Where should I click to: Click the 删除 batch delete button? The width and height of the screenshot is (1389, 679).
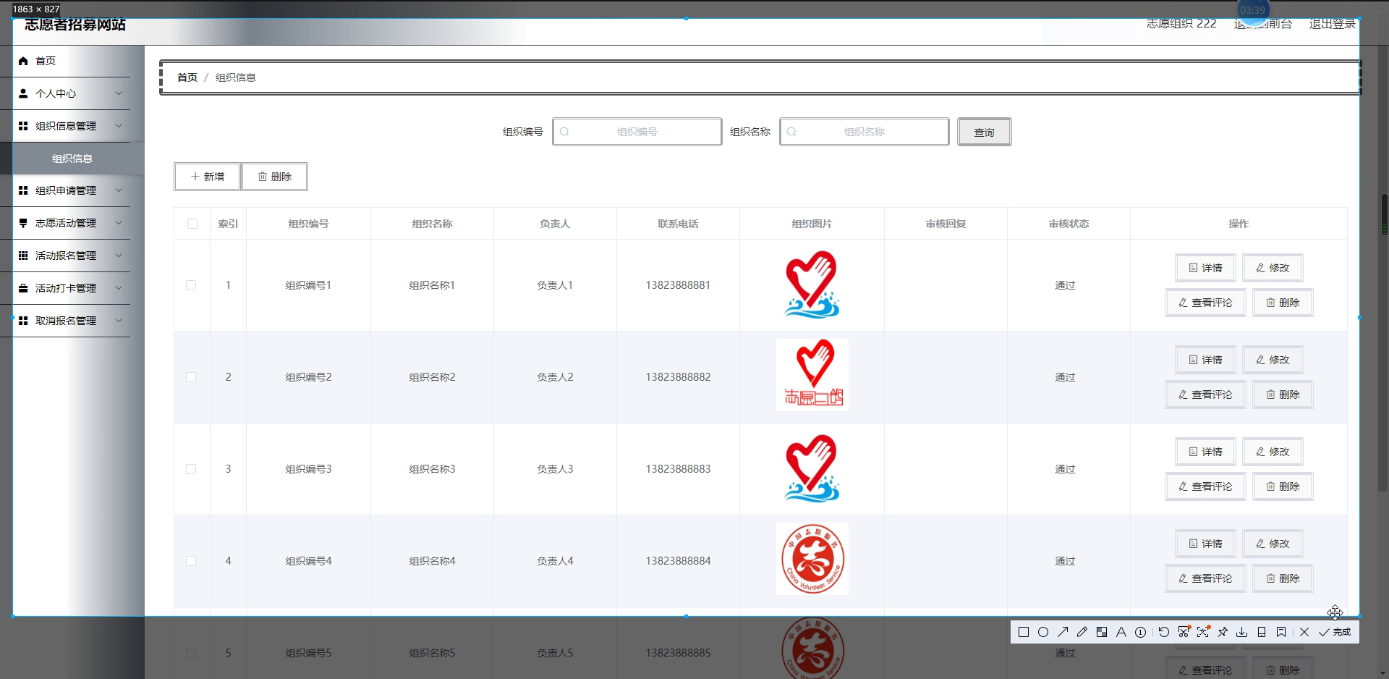(x=274, y=177)
